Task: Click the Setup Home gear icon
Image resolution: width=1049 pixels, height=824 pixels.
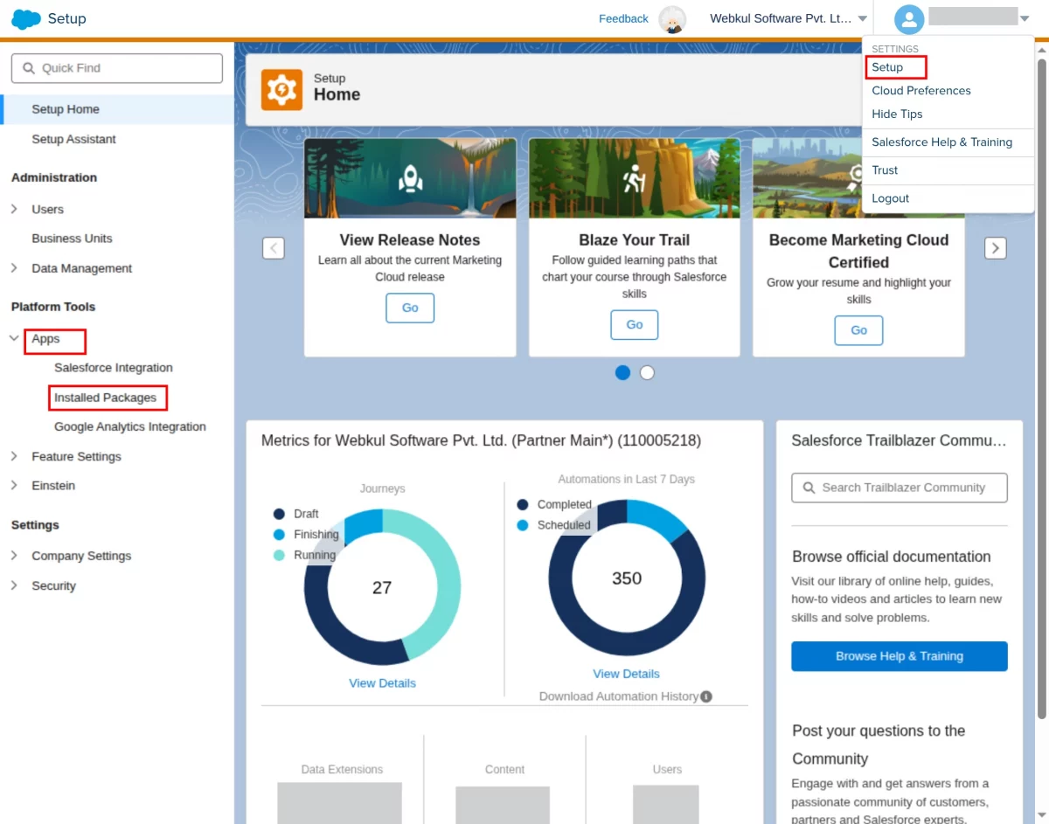Action: point(281,90)
